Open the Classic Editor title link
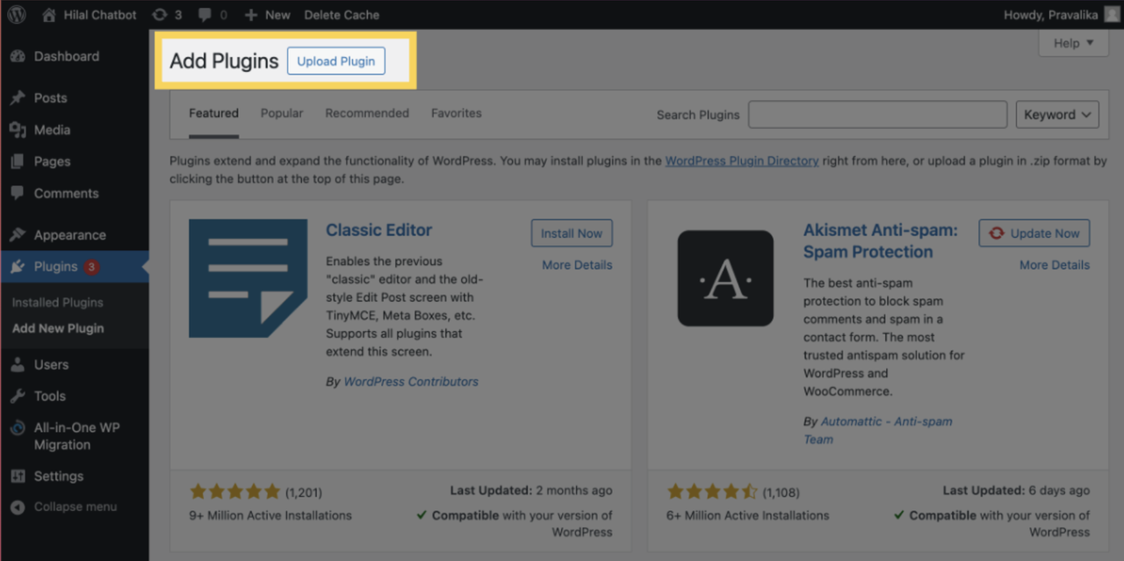 [x=379, y=230]
